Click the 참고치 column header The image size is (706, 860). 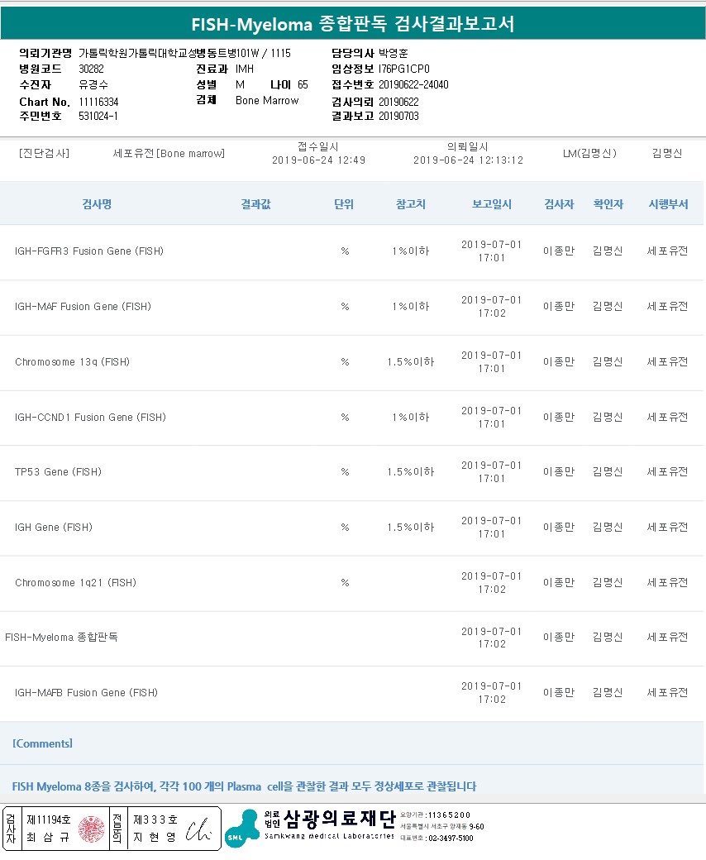click(x=411, y=204)
